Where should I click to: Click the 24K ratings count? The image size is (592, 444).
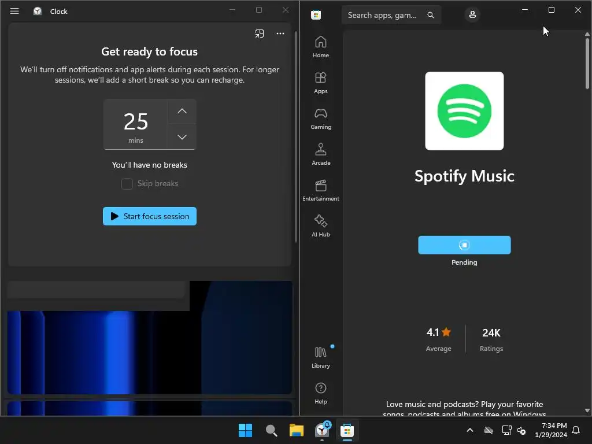click(x=491, y=332)
